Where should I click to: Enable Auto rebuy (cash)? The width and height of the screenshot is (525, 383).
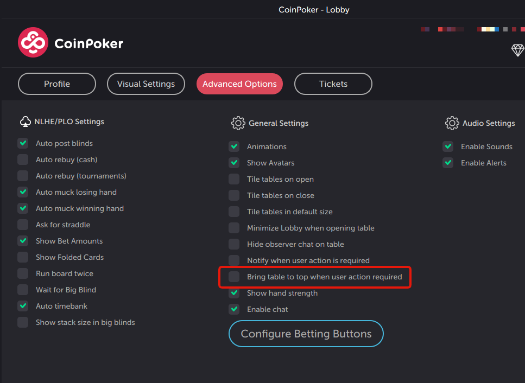click(23, 159)
